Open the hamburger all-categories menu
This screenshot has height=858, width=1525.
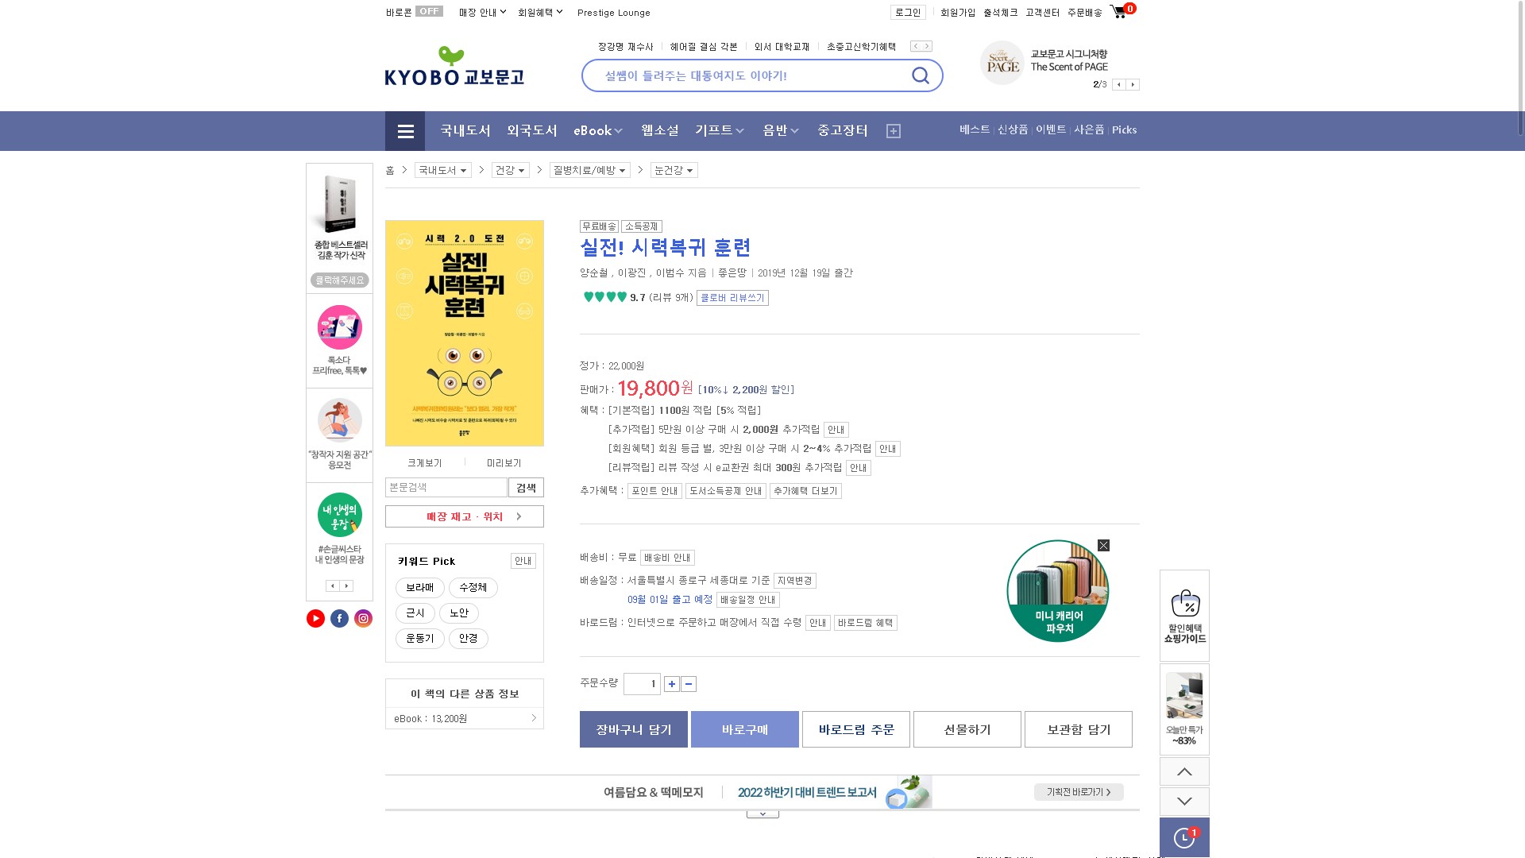click(405, 131)
